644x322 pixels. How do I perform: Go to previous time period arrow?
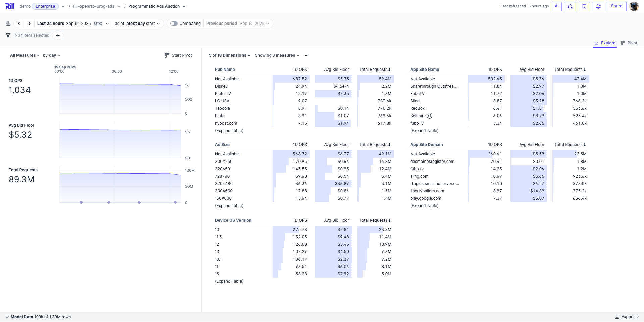pyautogui.click(x=19, y=24)
